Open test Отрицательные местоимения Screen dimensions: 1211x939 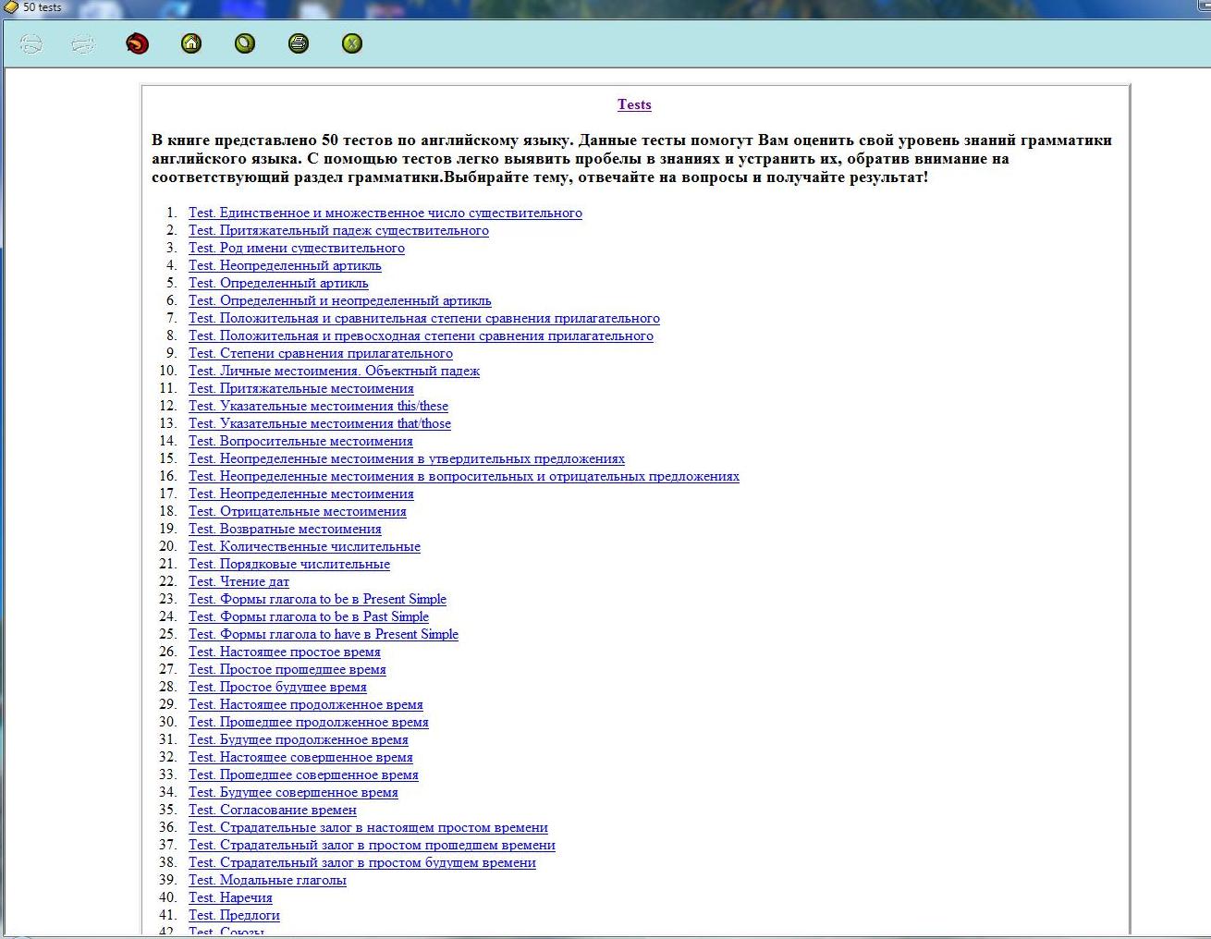pos(298,511)
